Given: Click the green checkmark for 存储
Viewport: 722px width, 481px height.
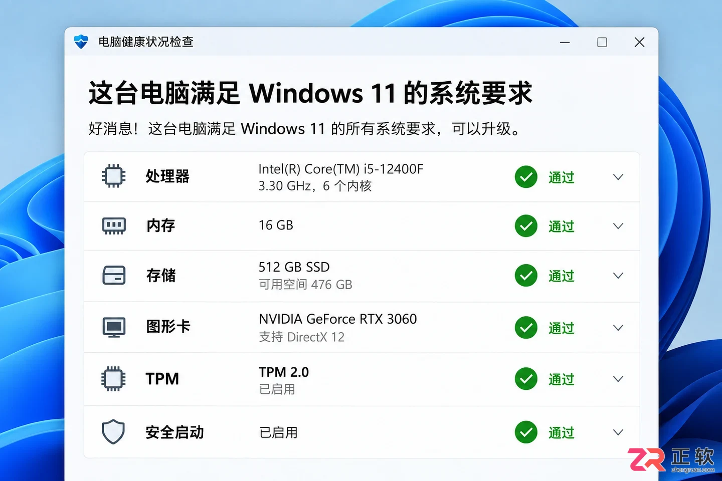Looking at the screenshot, I should [x=526, y=276].
